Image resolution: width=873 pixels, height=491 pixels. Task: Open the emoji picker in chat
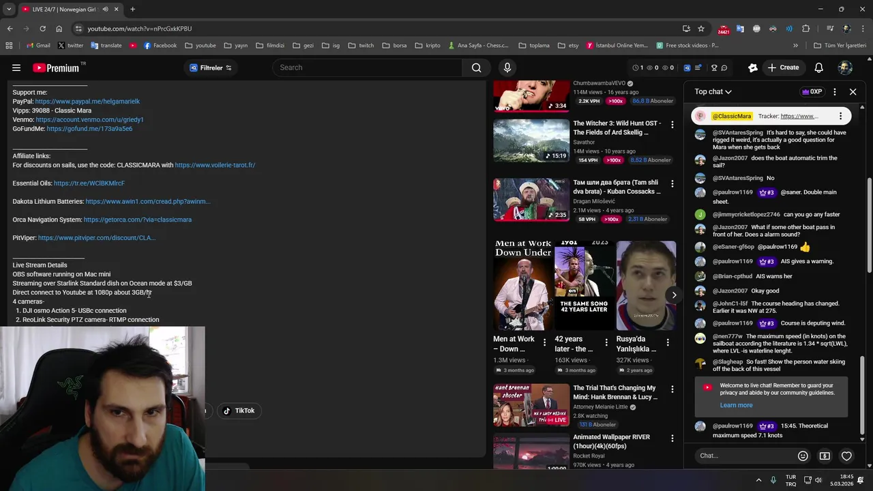click(x=803, y=456)
